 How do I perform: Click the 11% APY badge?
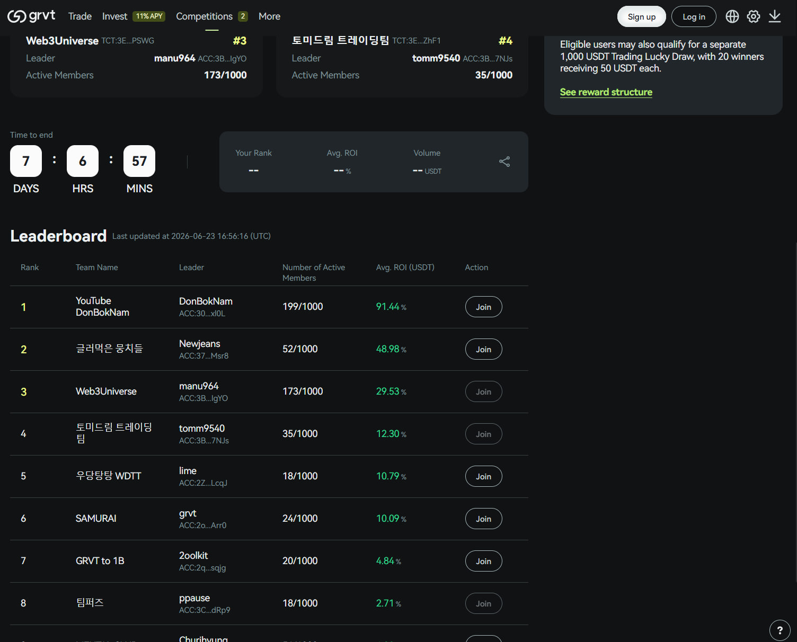[x=149, y=16]
